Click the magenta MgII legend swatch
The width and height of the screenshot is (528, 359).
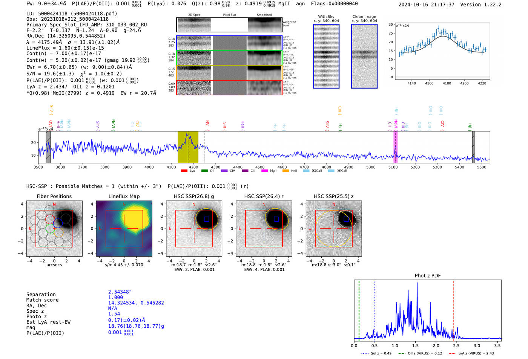tap(264, 171)
